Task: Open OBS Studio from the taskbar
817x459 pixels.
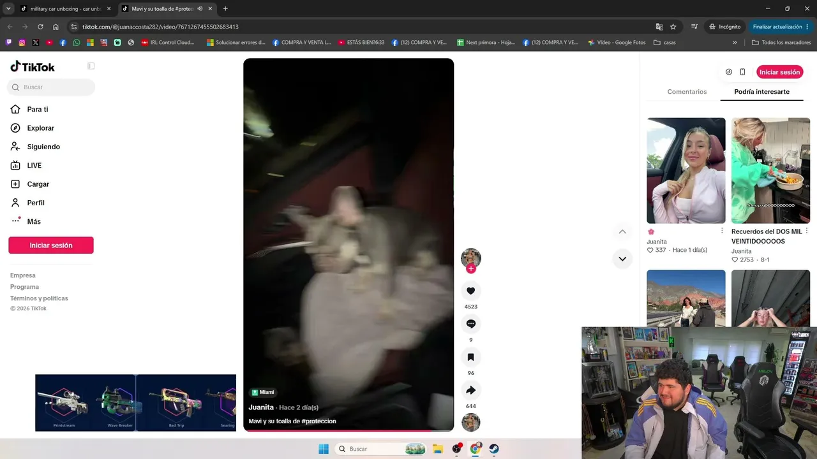Action: [456, 449]
